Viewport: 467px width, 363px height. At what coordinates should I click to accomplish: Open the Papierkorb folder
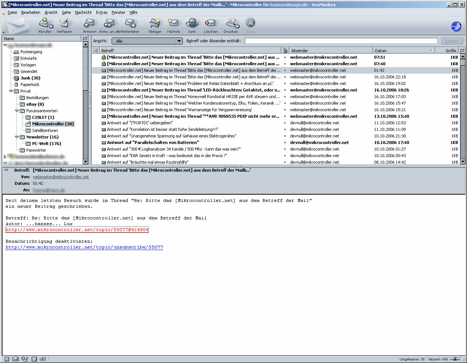(30, 85)
